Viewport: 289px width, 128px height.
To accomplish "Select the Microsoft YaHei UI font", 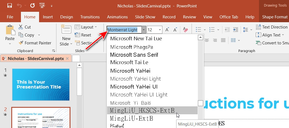I will 152,87.
